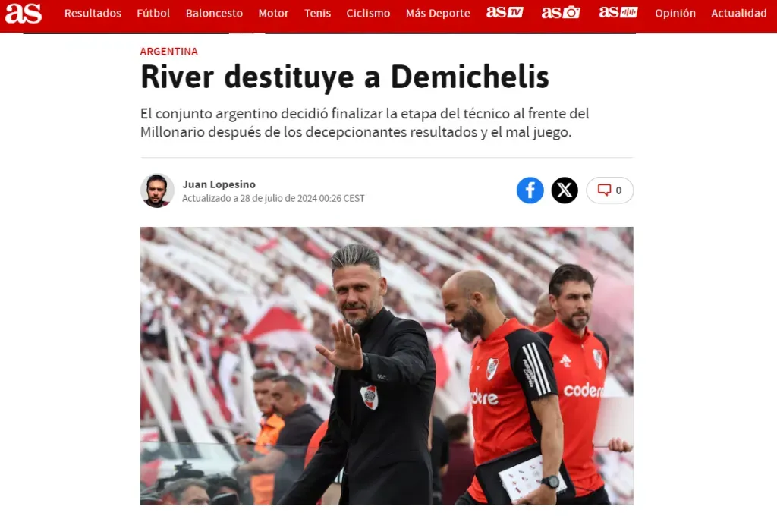Go to the Tenis section
This screenshot has height=519, width=777.
pyautogui.click(x=317, y=14)
